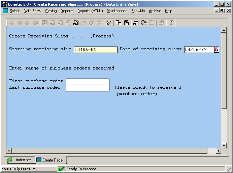233x173 pixels.
Task: Click the circular arrow refresh toolbar icon
Action: click(144, 23)
